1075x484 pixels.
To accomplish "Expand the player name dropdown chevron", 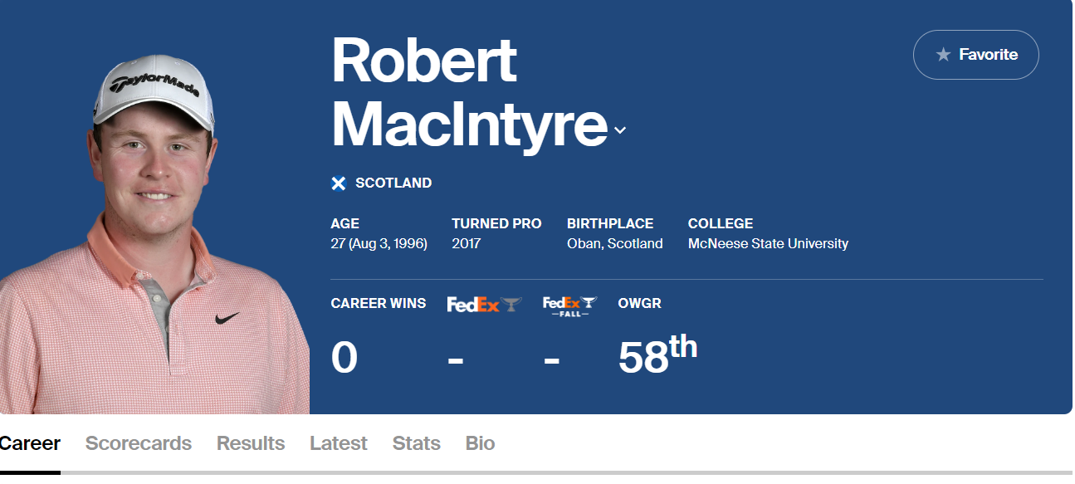I will 619,130.
